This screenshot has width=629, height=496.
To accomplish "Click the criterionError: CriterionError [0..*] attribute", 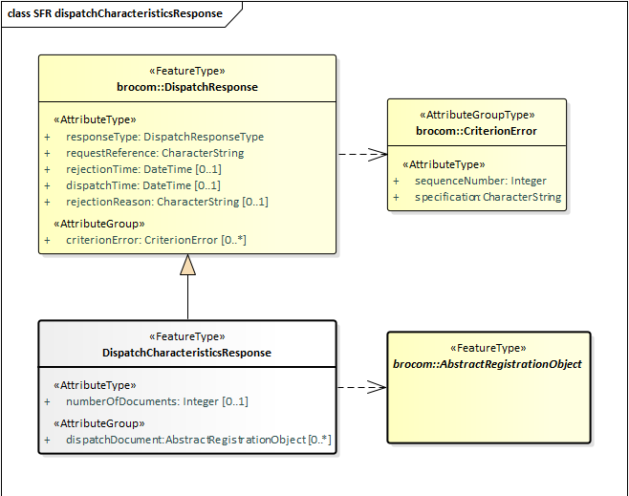I will point(156,240).
